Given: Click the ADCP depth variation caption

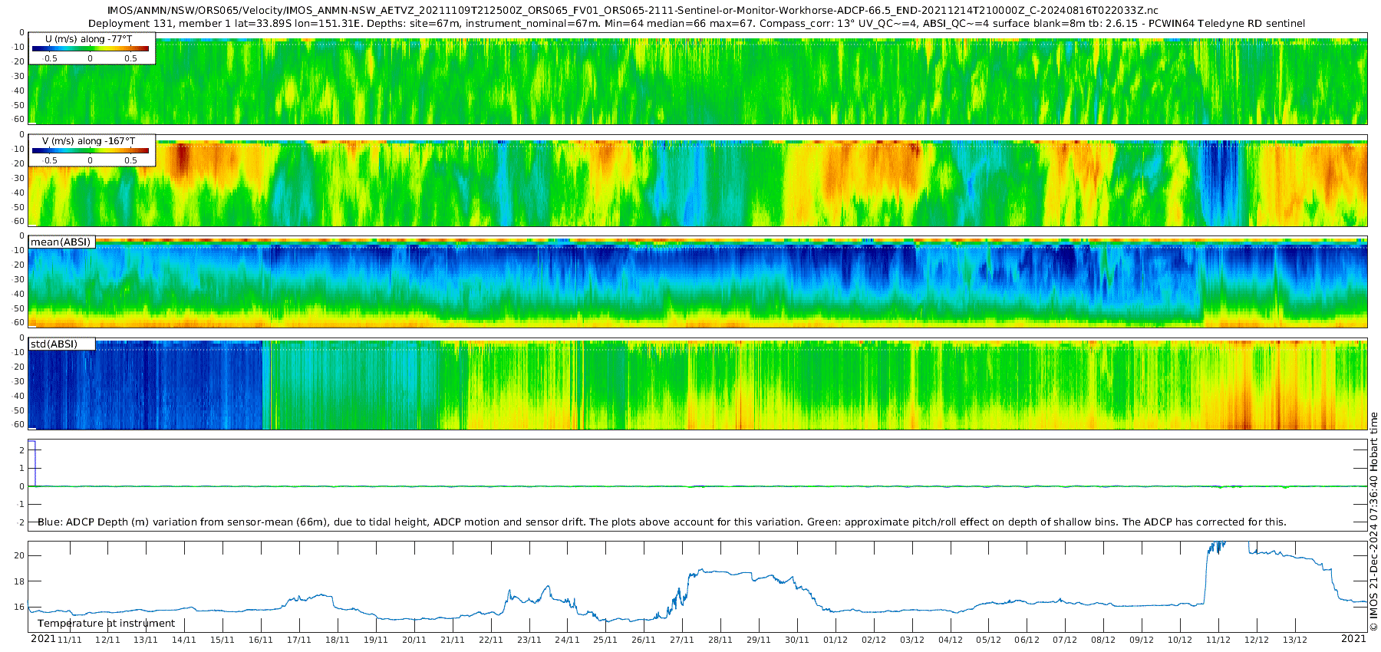Looking at the screenshot, I should (662, 522).
